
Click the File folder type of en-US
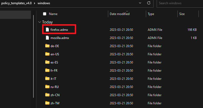point(155,54)
